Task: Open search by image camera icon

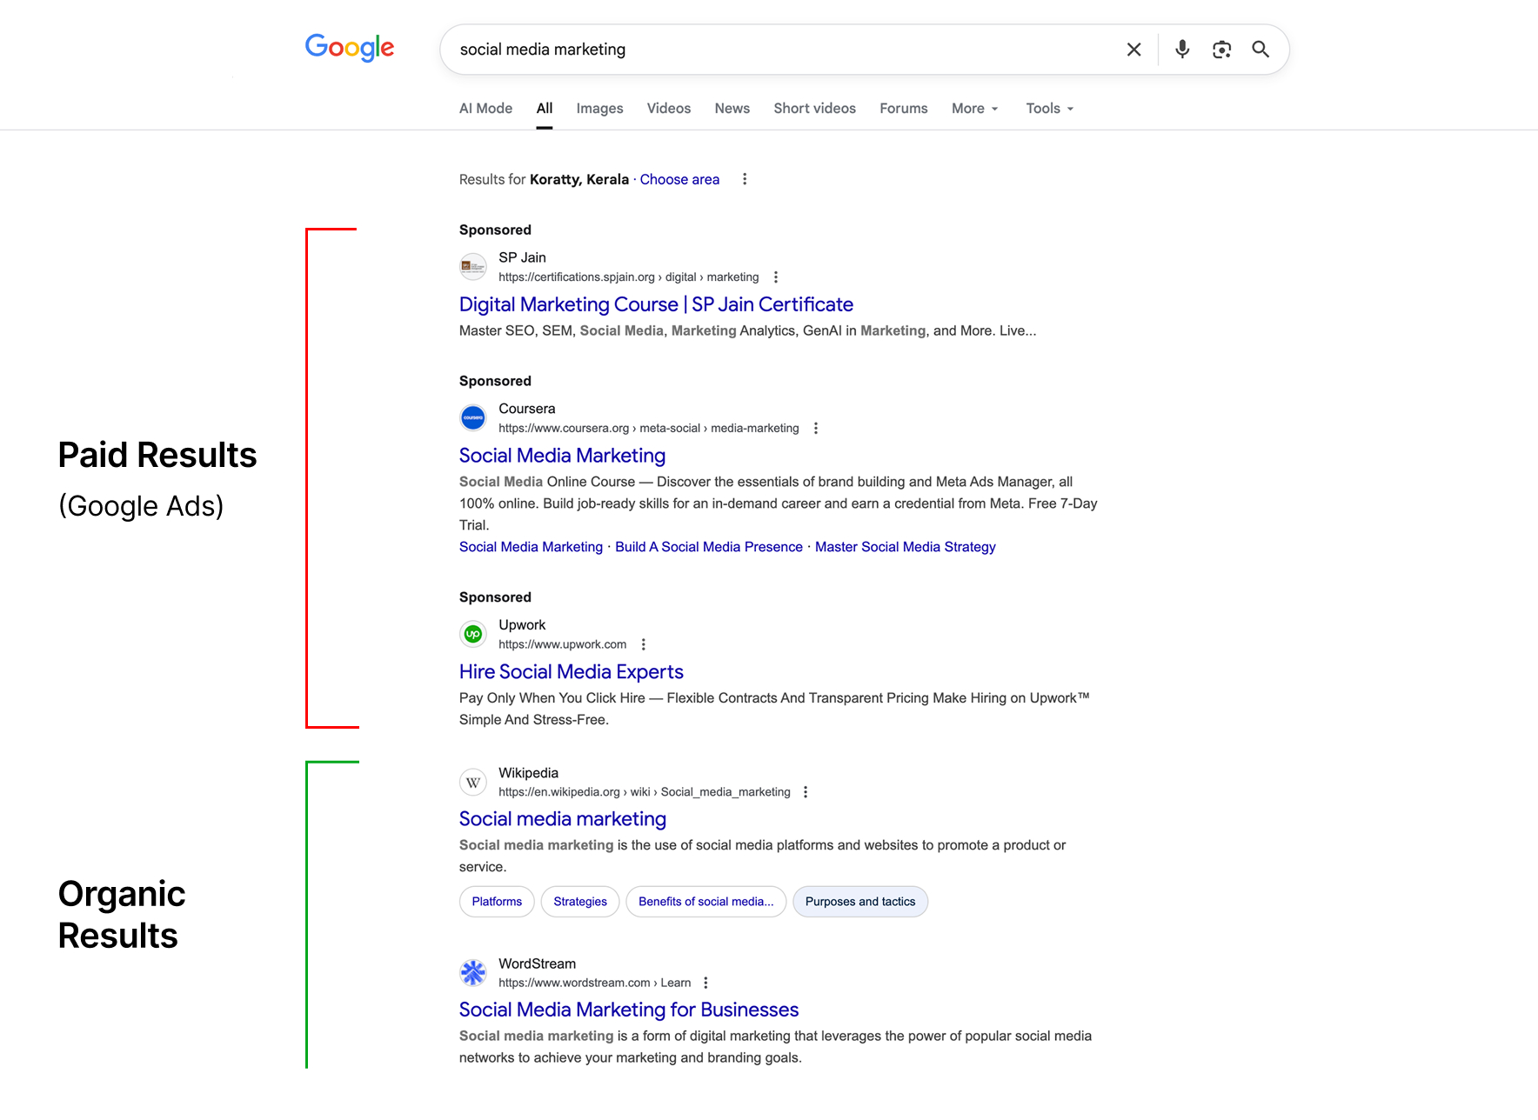Action: point(1221,50)
